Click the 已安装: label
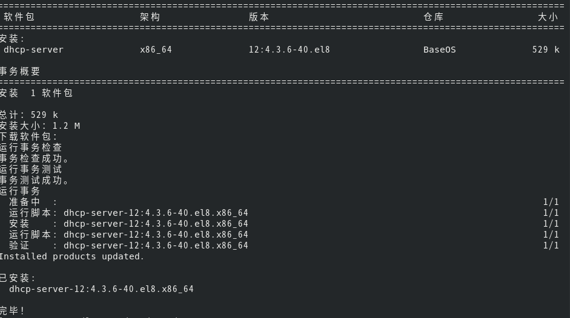Screen dimensions: 570x318 click(18, 278)
